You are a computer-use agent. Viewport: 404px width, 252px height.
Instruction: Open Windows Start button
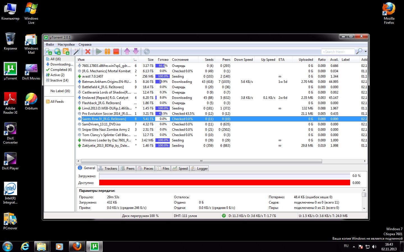click(x=8, y=246)
